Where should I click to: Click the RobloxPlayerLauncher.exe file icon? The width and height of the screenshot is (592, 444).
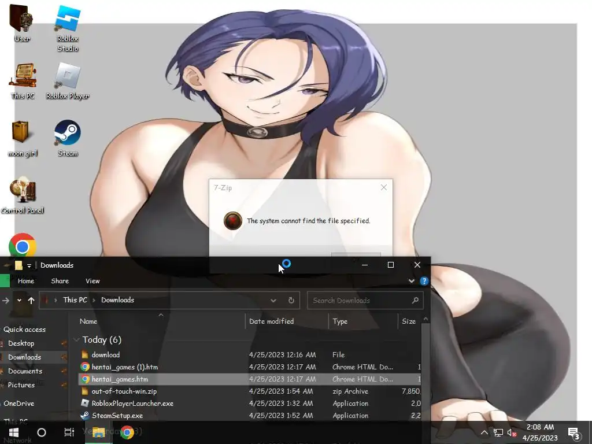coord(85,403)
